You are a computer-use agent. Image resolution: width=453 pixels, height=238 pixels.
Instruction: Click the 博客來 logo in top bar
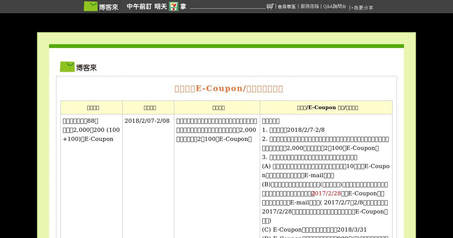click(101, 6)
